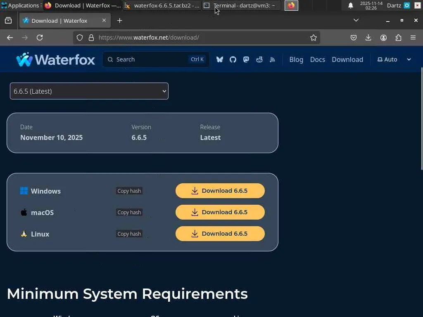Image resolution: width=423 pixels, height=317 pixels.
Task: Open the recent browsing tab overview icon
Action: pos(8,21)
